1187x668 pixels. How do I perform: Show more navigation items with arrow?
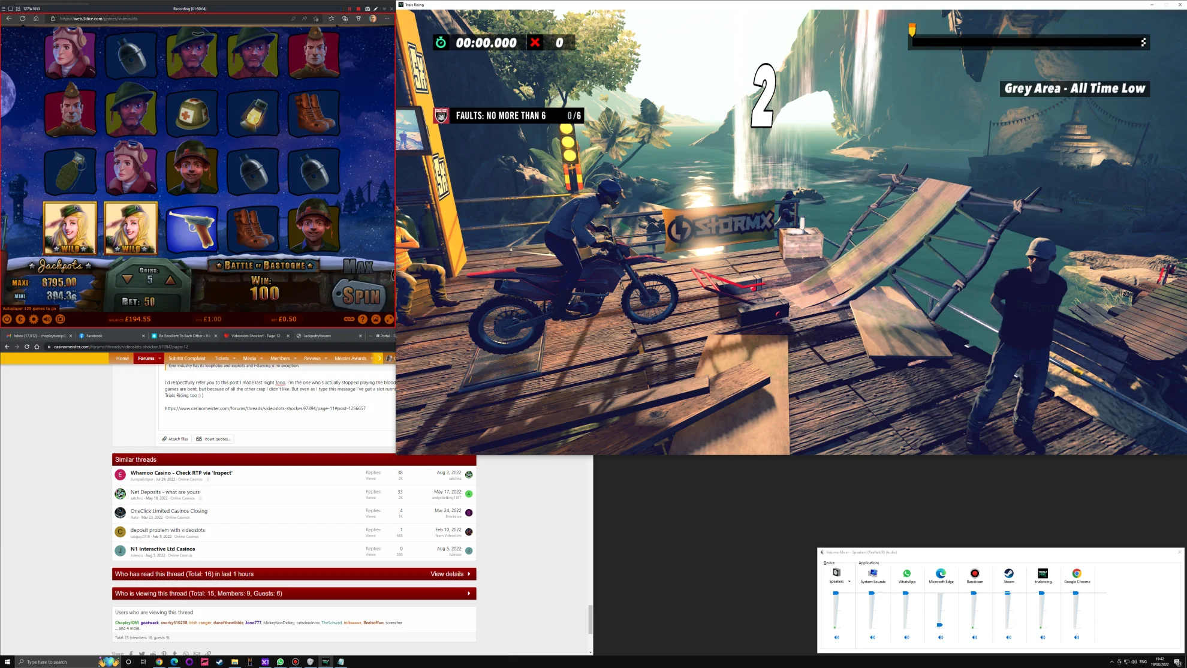379,359
